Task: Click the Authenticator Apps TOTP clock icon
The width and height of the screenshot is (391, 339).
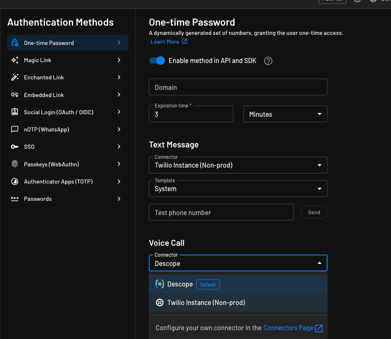Action: (15, 181)
